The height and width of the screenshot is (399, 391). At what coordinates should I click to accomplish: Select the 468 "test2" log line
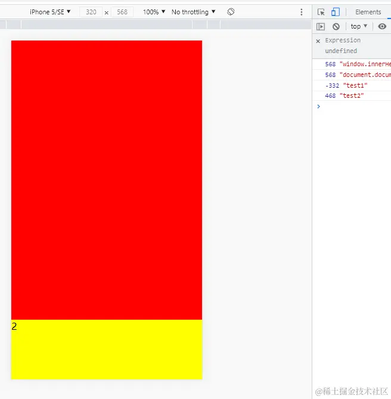pyautogui.click(x=352, y=95)
